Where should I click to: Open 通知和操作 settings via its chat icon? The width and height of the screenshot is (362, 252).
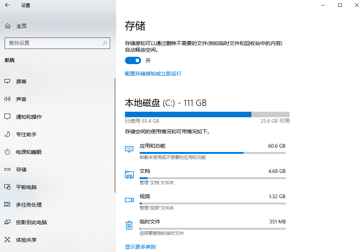pos(7,116)
